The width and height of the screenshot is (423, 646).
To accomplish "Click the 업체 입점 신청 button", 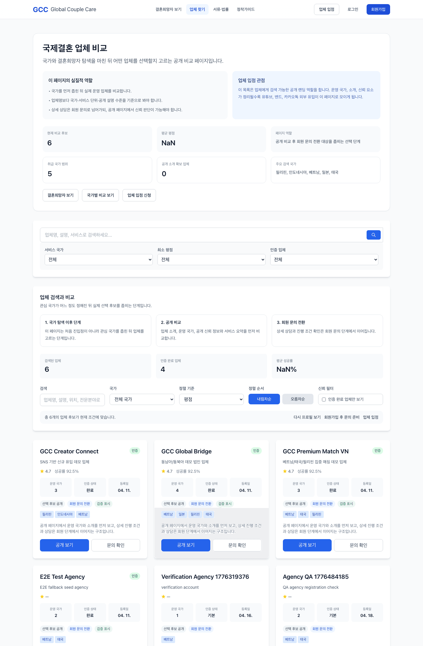I will 139,195.
